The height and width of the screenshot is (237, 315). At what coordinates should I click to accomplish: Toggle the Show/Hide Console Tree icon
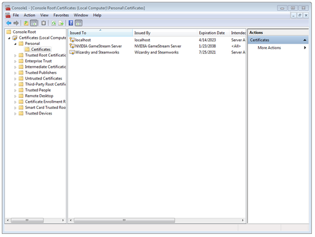[x=34, y=23]
